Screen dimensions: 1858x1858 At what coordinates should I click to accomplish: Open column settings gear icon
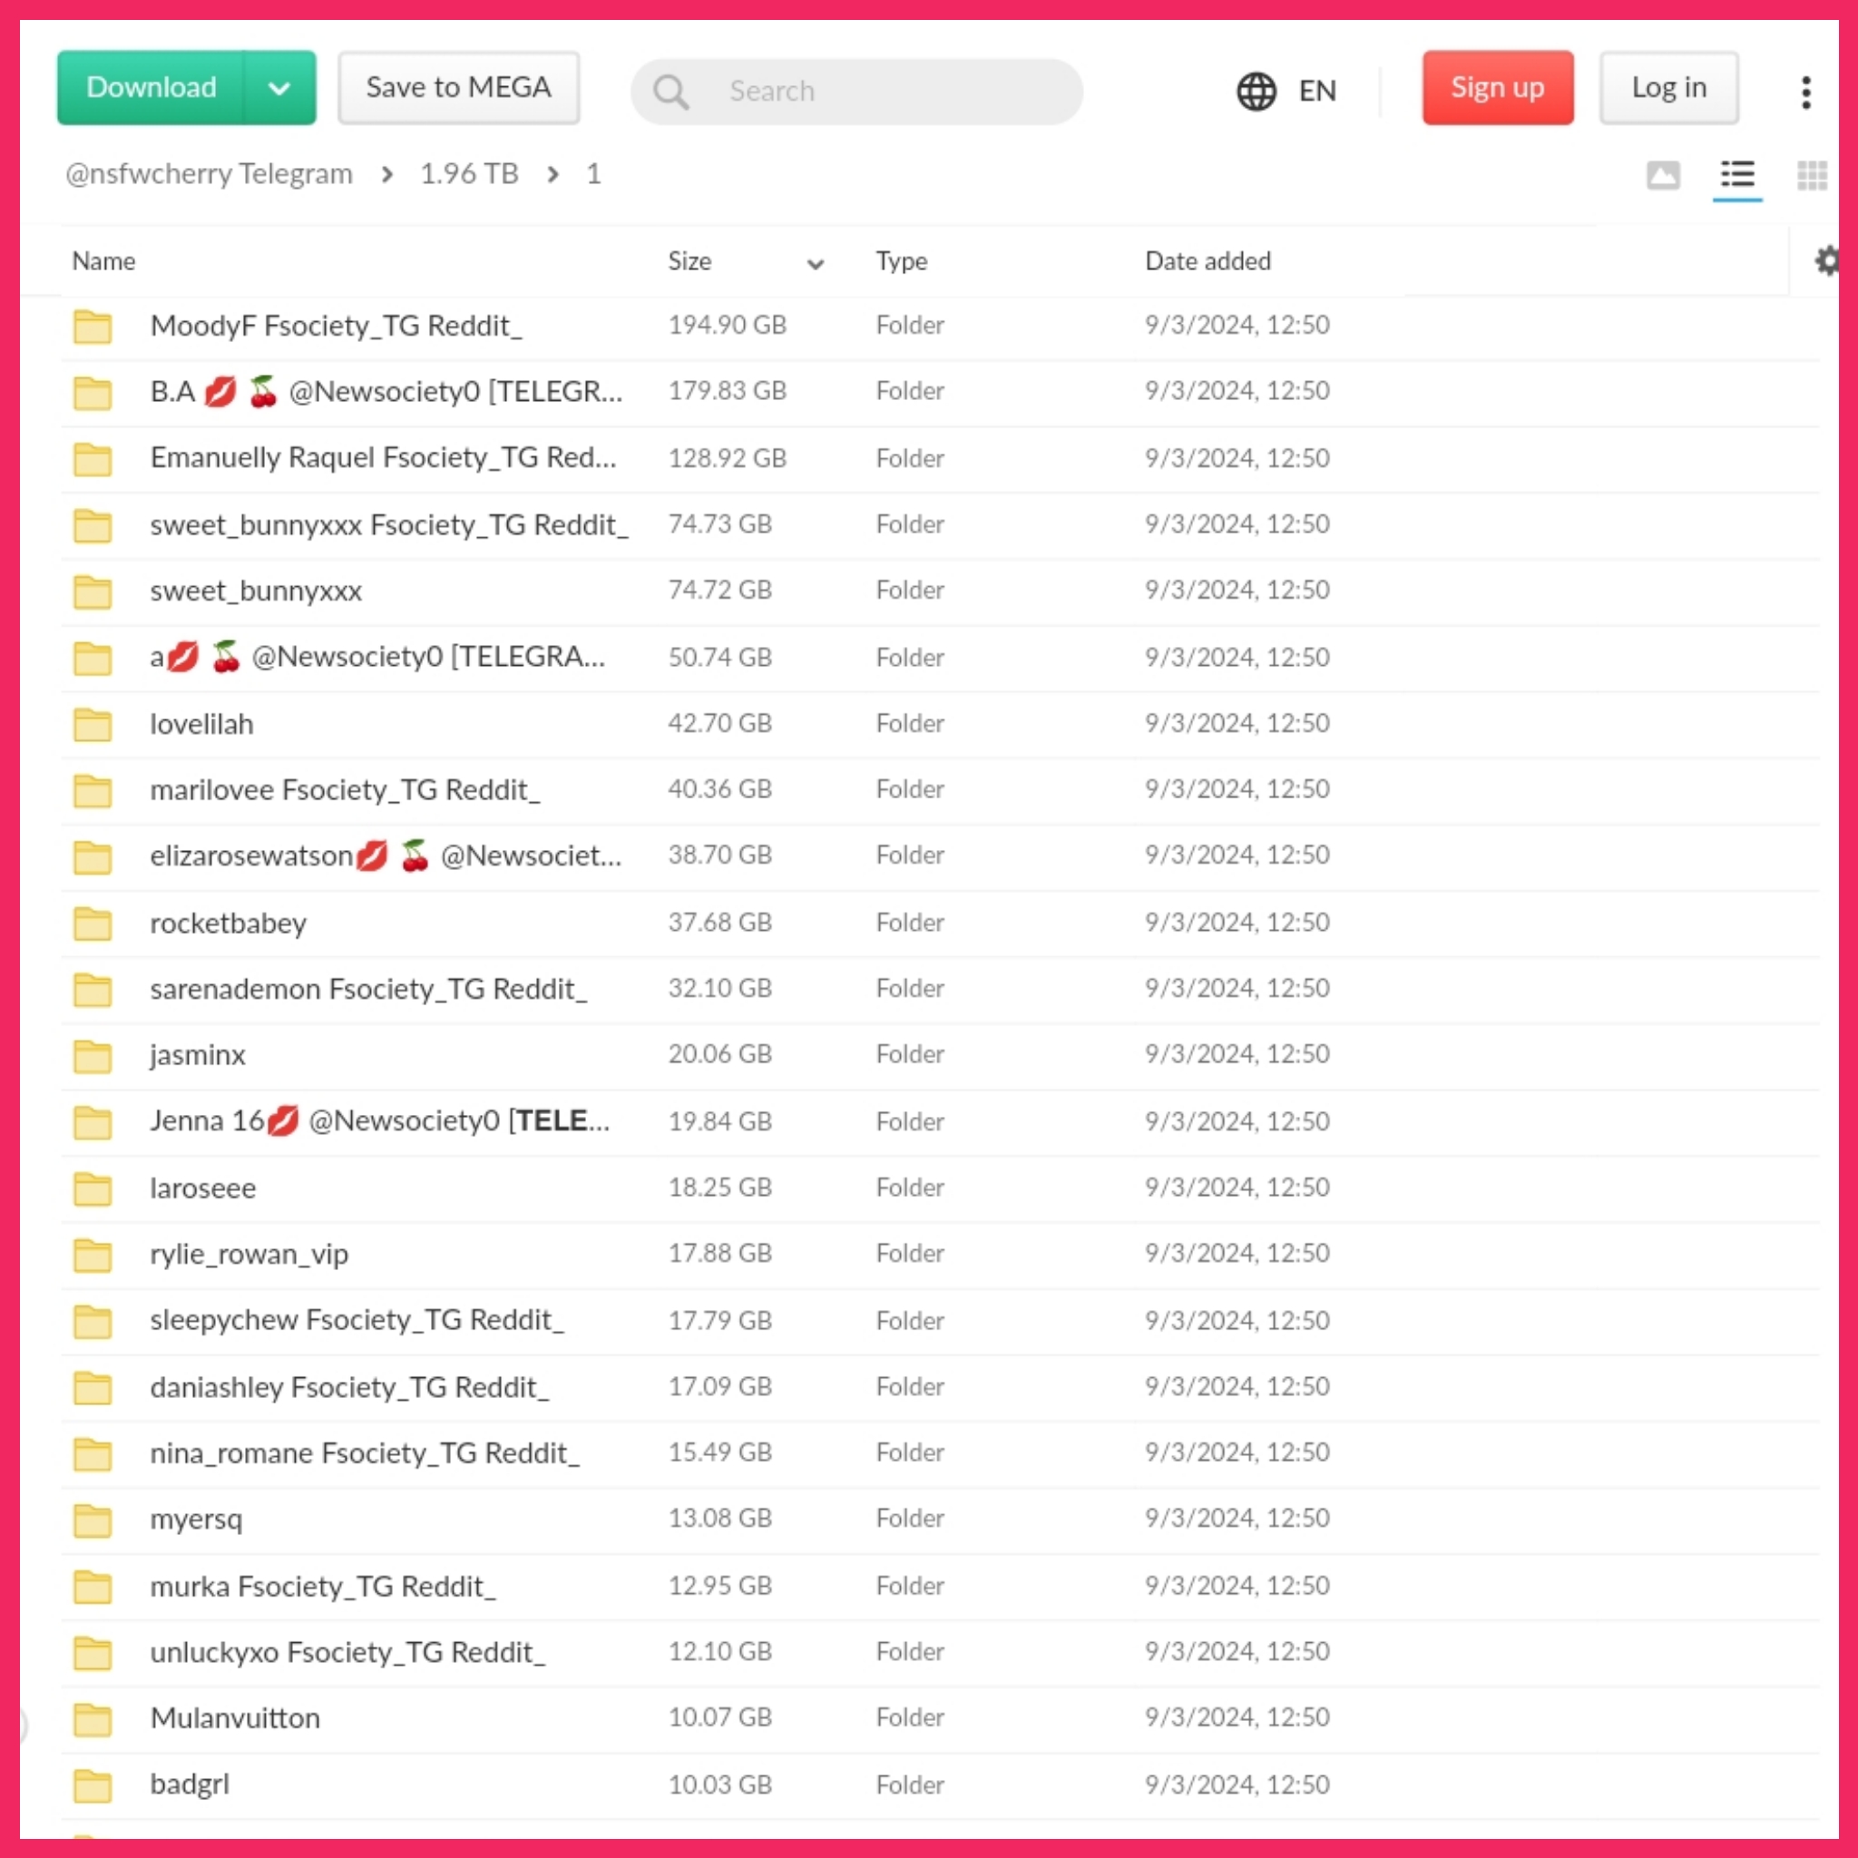coord(1825,261)
